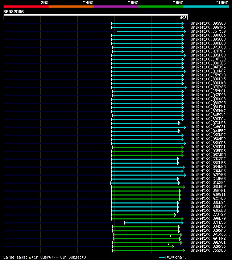Select the UniRef100_C0HGS1 label
The height and width of the screenshot is (260, 232).
208,127
